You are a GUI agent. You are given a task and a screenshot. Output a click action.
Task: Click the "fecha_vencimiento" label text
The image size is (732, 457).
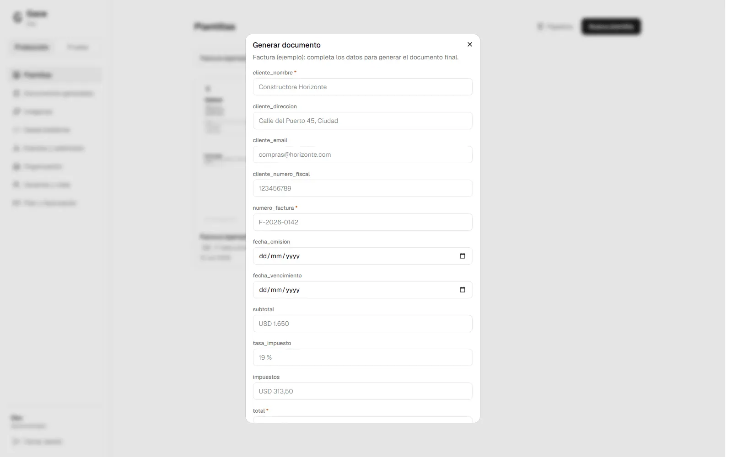277,276
